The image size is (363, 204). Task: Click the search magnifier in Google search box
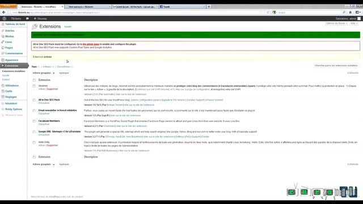(344, 12)
